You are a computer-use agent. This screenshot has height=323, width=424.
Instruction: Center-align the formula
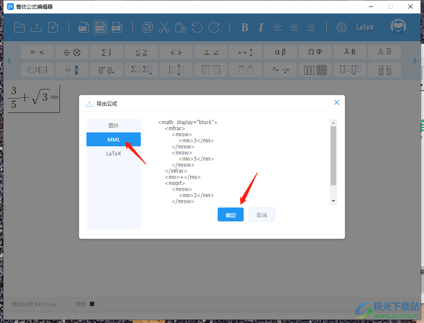point(294,27)
